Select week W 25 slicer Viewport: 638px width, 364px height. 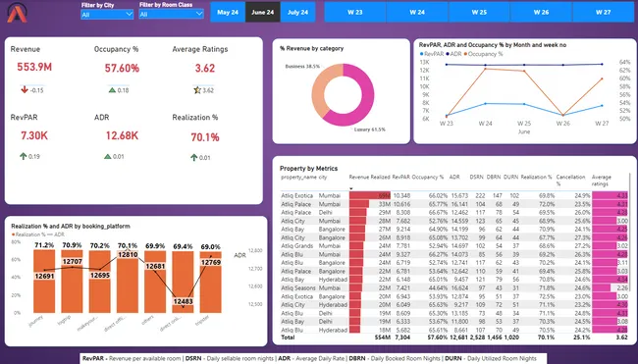click(x=479, y=12)
